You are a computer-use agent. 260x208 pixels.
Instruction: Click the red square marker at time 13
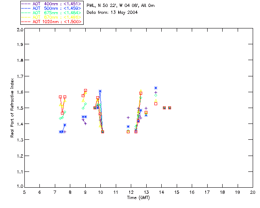click(x=146, y=113)
